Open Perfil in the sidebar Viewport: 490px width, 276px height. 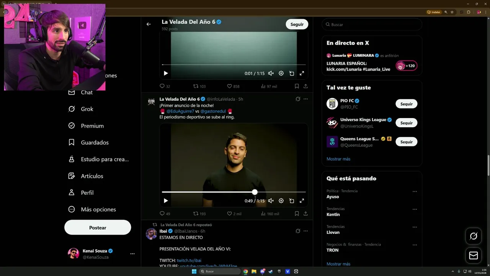pyautogui.click(x=81, y=193)
